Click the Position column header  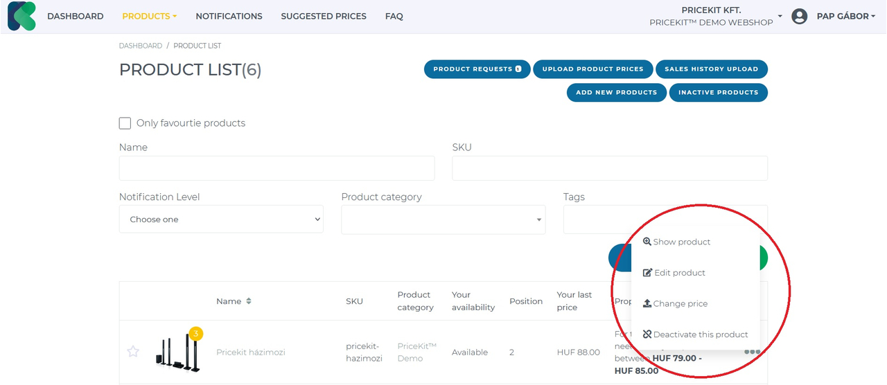(526, 301)
